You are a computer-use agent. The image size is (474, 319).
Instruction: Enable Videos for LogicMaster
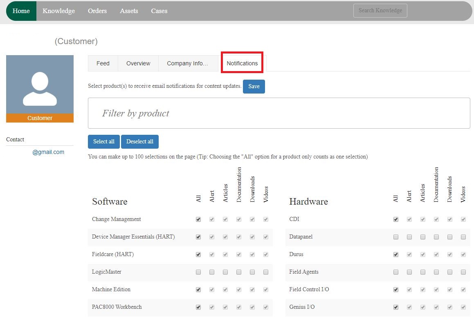pos(266,272)
